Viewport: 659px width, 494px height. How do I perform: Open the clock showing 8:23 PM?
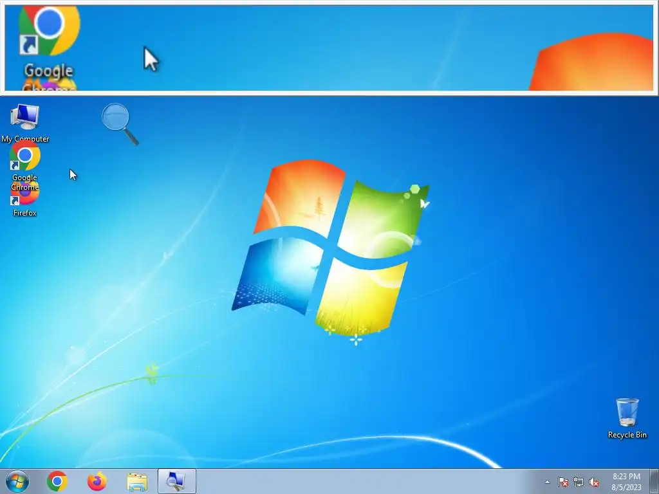626,482
